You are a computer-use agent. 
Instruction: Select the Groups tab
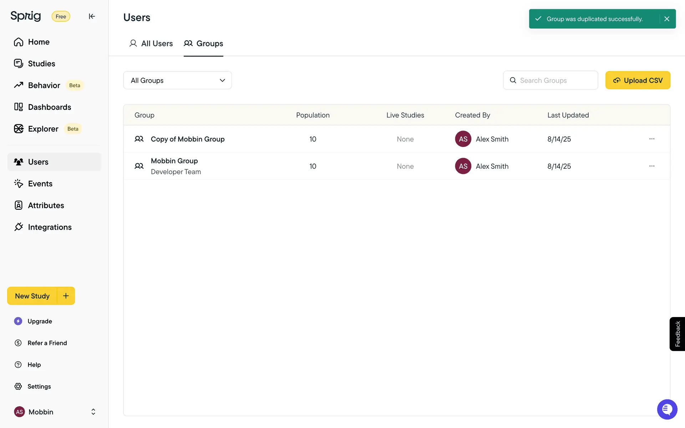(203, 44)
